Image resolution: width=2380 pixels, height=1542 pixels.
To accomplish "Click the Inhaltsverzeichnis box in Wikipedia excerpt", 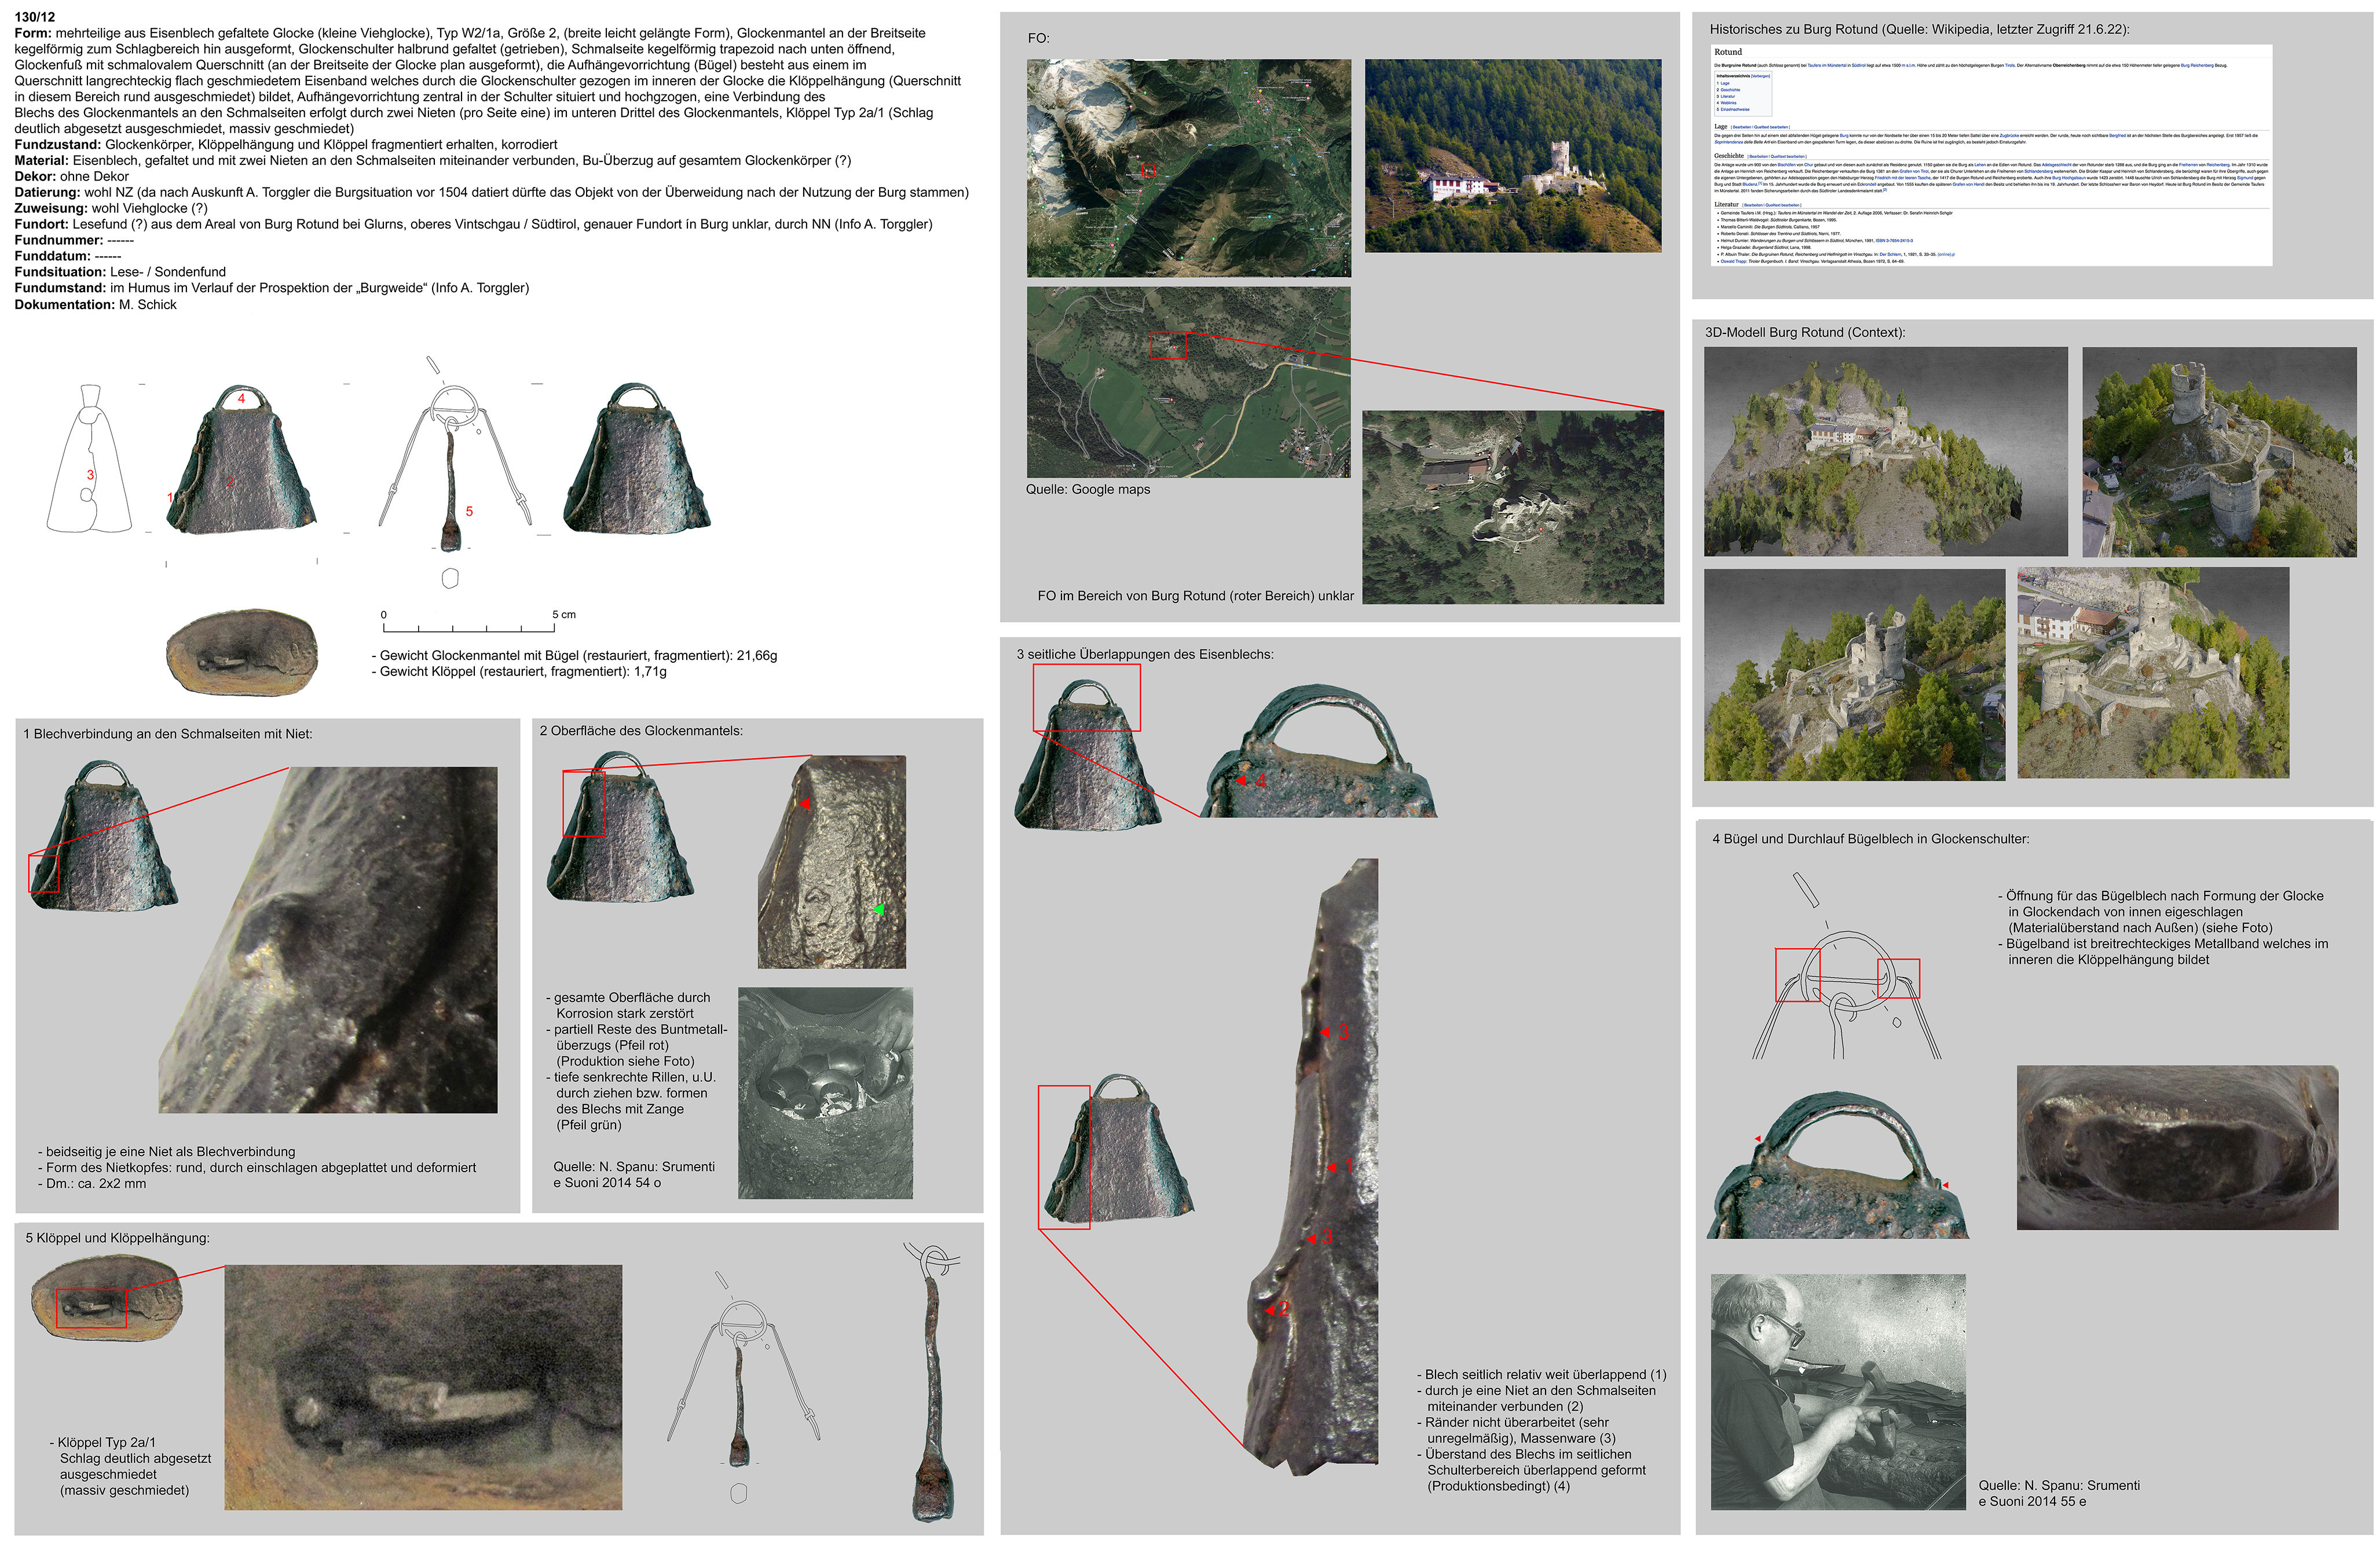I will (x=1743, y=93).
